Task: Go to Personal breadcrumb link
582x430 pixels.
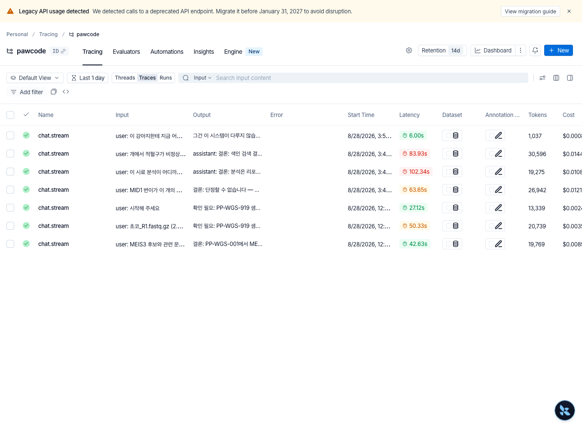Action: (17, 34)
